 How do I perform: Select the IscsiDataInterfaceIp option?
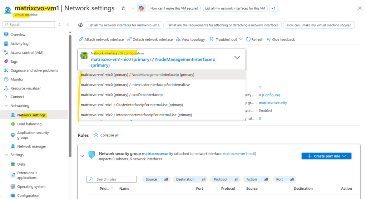click(122, 95)
